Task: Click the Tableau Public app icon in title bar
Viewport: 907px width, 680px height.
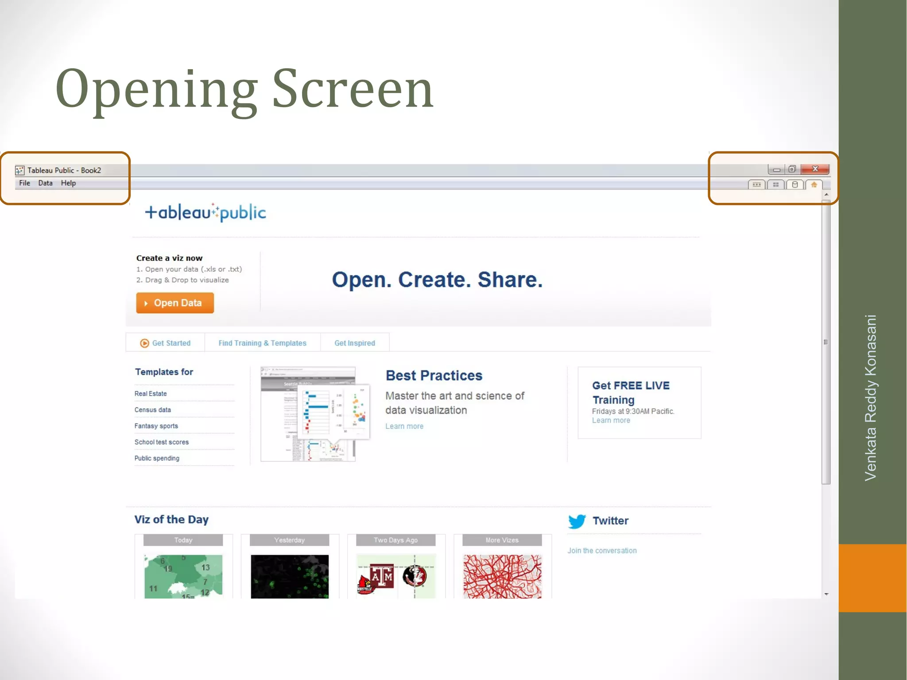Action: coord(19,170)
